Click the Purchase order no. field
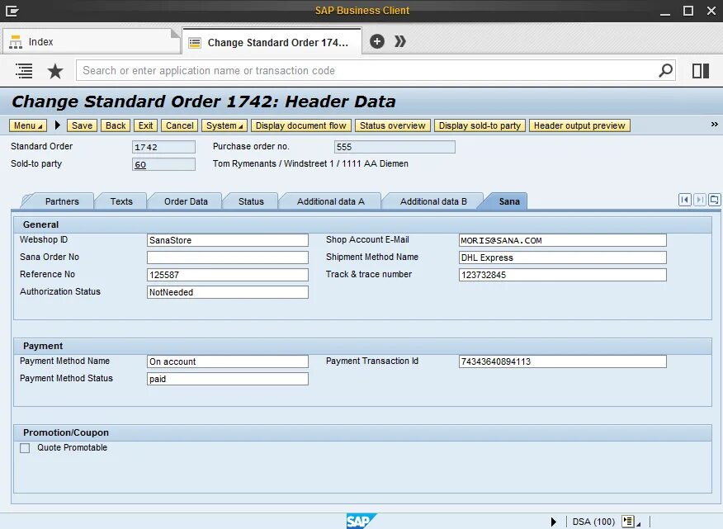Screen dimensions: 723x529 (395, 147)
